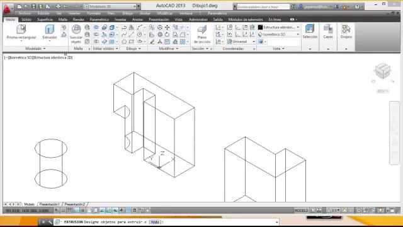Open the Estructura alámbrica visual style dropdown

point(278,27)
